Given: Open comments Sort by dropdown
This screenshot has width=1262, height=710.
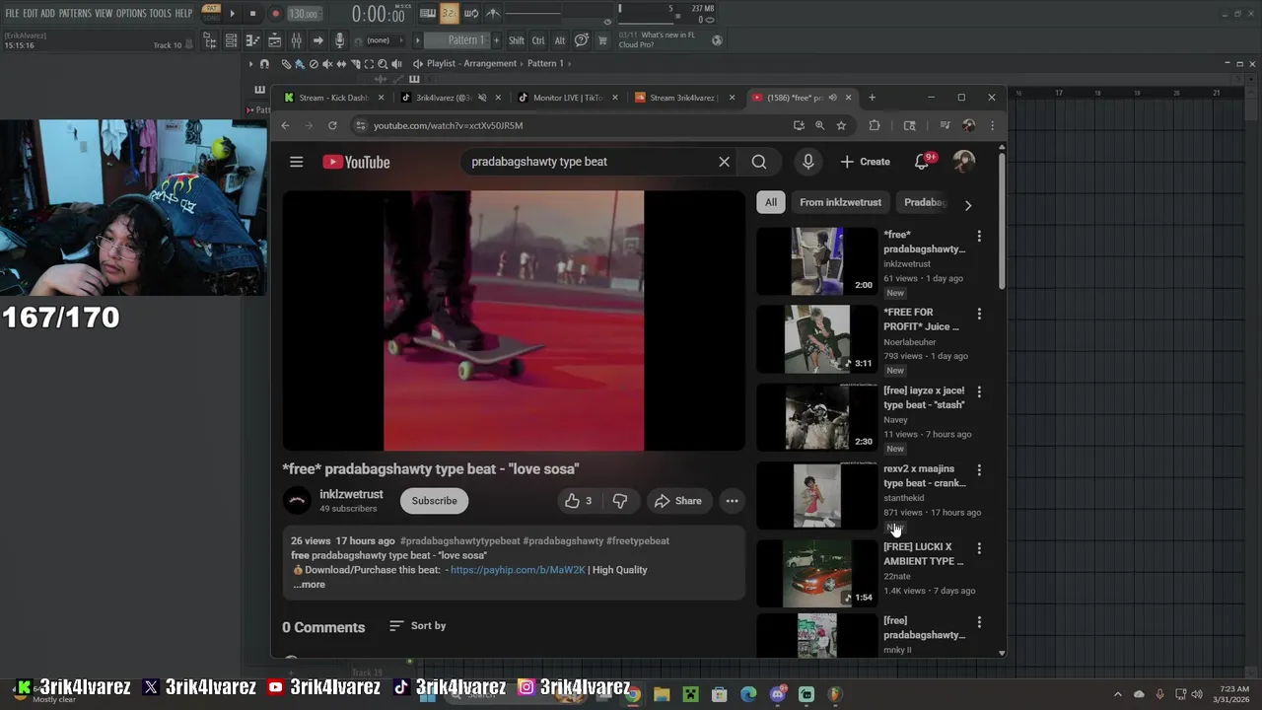Looking at the screenshot, I should 418,626.
